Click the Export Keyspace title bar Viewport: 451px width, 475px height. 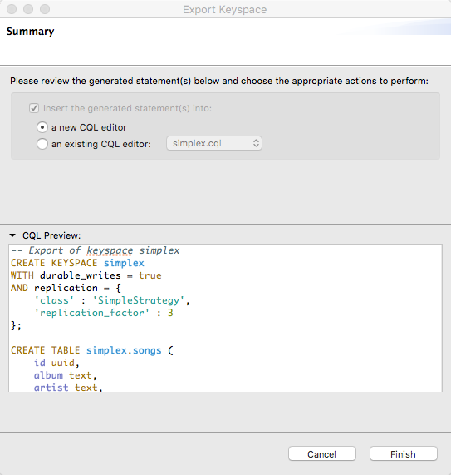pyautogui.click(x=225, y=9)
